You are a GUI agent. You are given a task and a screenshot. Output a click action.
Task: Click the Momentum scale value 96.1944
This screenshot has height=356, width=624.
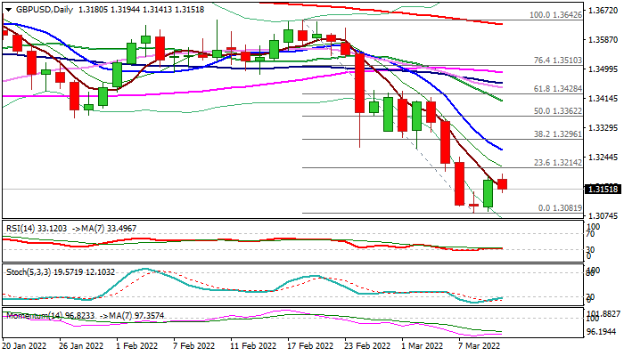click(601, 331)
